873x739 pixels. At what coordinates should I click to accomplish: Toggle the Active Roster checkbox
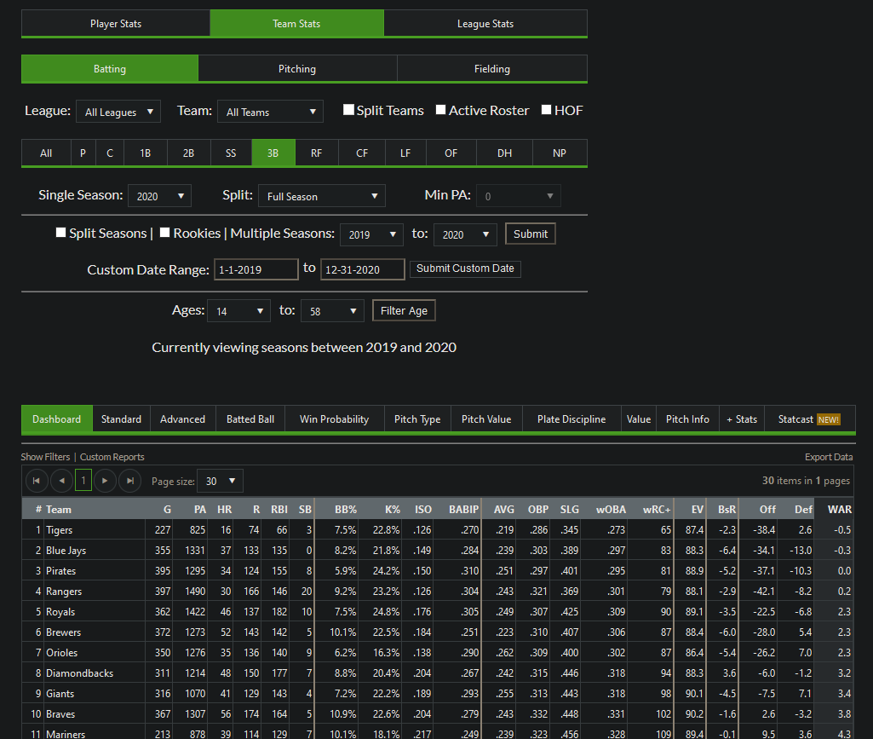(440, 110)
